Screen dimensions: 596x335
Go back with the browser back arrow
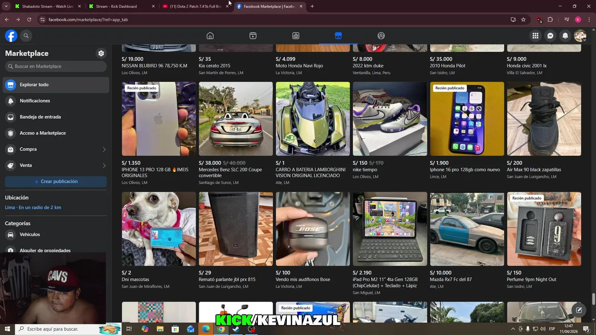tap(7, 20)
